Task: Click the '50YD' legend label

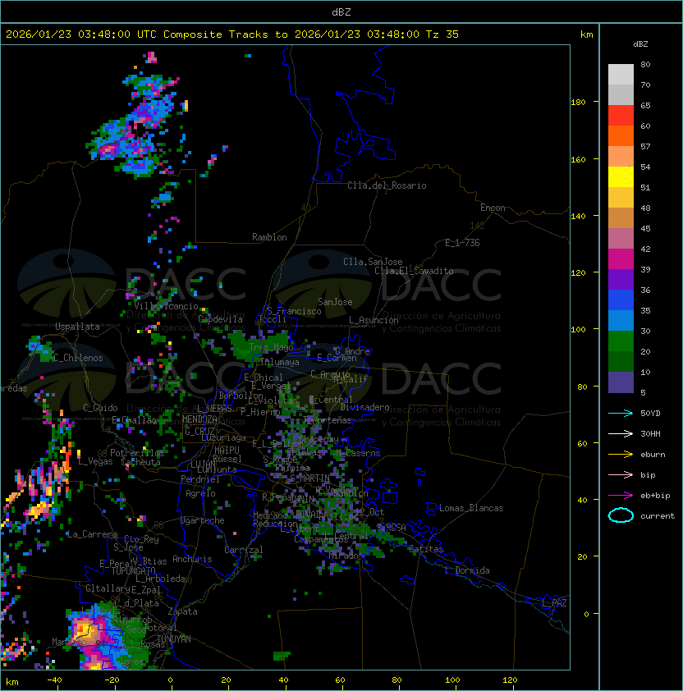Action: (650, 414)
